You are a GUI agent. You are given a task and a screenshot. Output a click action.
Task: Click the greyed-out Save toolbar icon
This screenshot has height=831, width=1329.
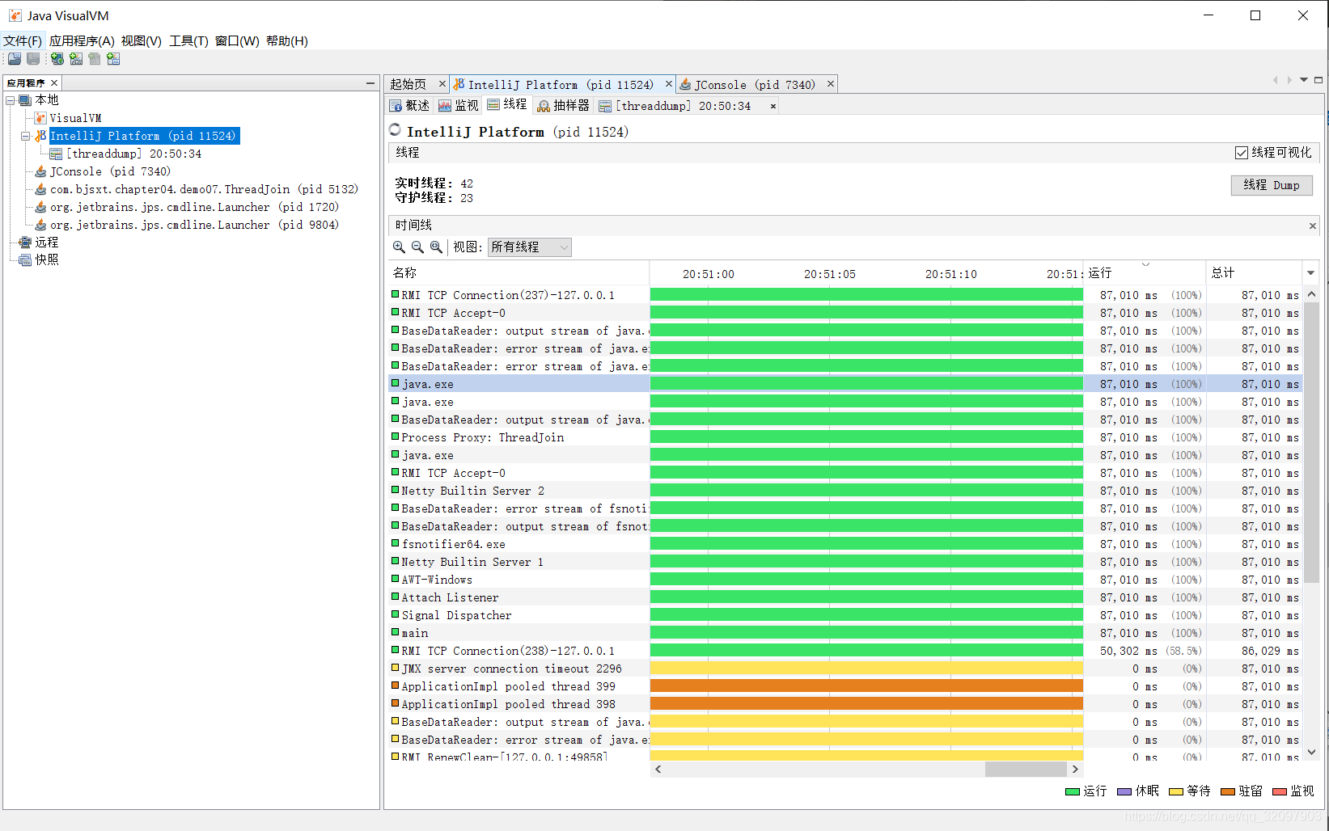(x=33, y=59)
